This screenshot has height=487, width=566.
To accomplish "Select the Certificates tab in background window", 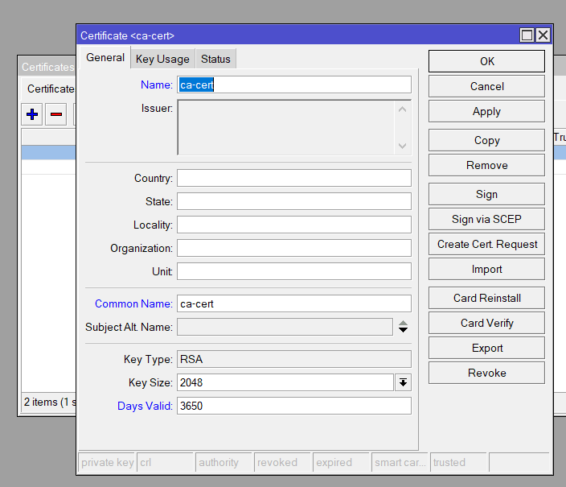I will click(50, 89).
